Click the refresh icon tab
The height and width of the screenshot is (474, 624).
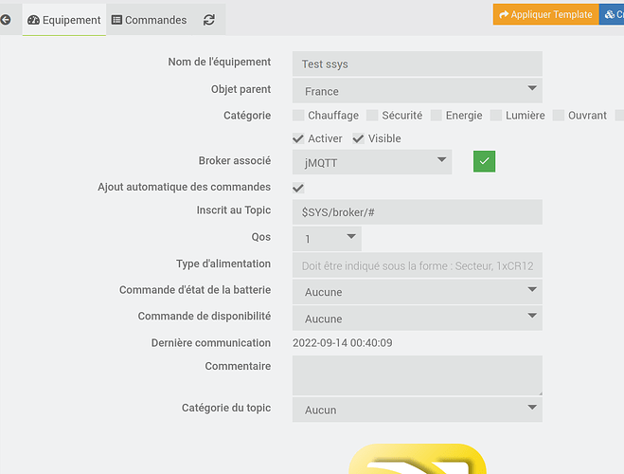(x=208, y=19)
